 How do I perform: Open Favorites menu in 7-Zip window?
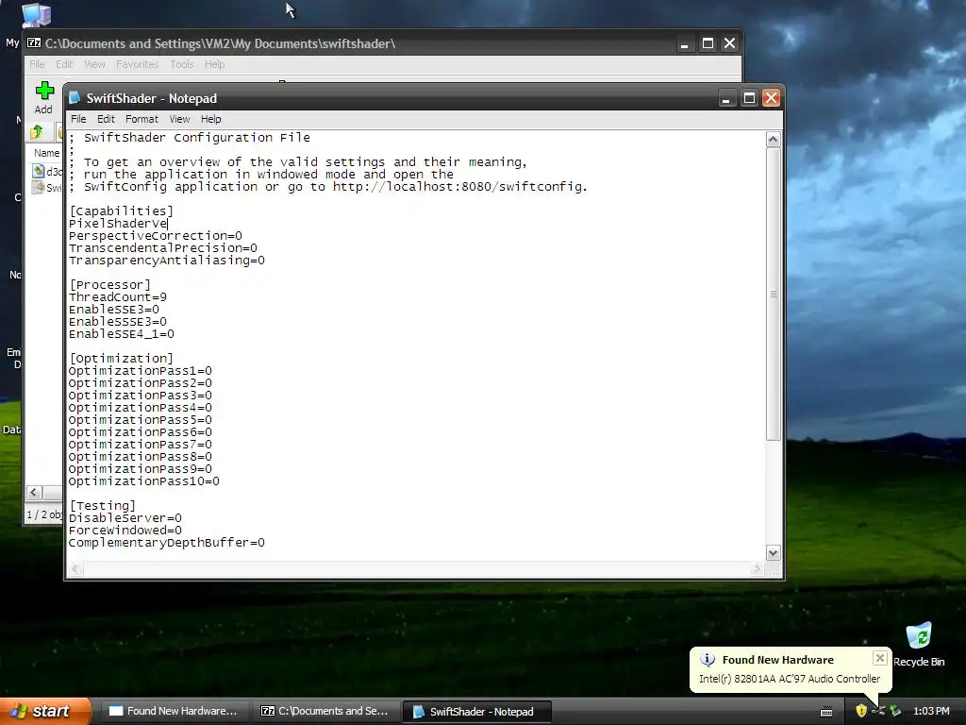click(x=138, y=64)
